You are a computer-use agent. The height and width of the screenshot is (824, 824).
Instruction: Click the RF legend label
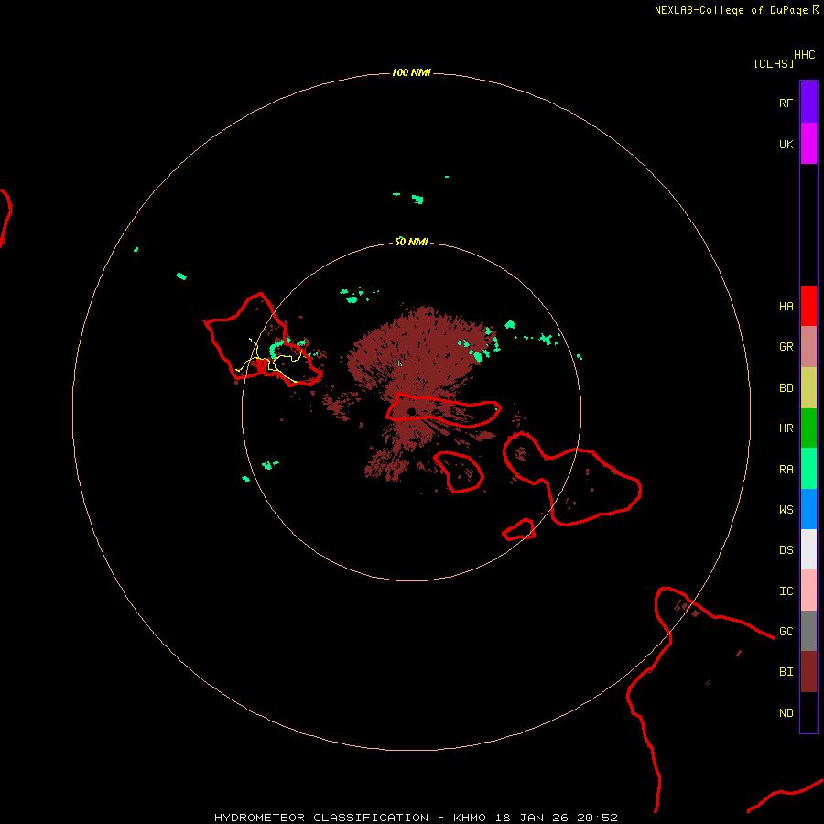pyautogui.click(x=786, y=103)
